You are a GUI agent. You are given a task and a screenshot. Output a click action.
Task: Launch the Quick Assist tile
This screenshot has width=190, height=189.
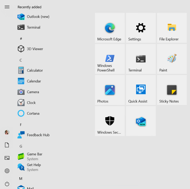pos(141,90)
